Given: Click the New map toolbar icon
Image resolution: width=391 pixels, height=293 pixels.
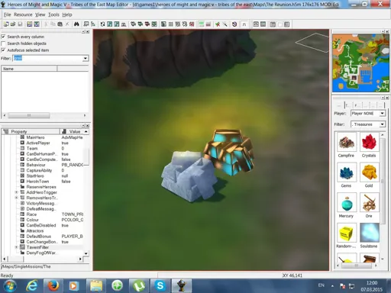Looking at the screenshot, I should (x=6, y=24).
